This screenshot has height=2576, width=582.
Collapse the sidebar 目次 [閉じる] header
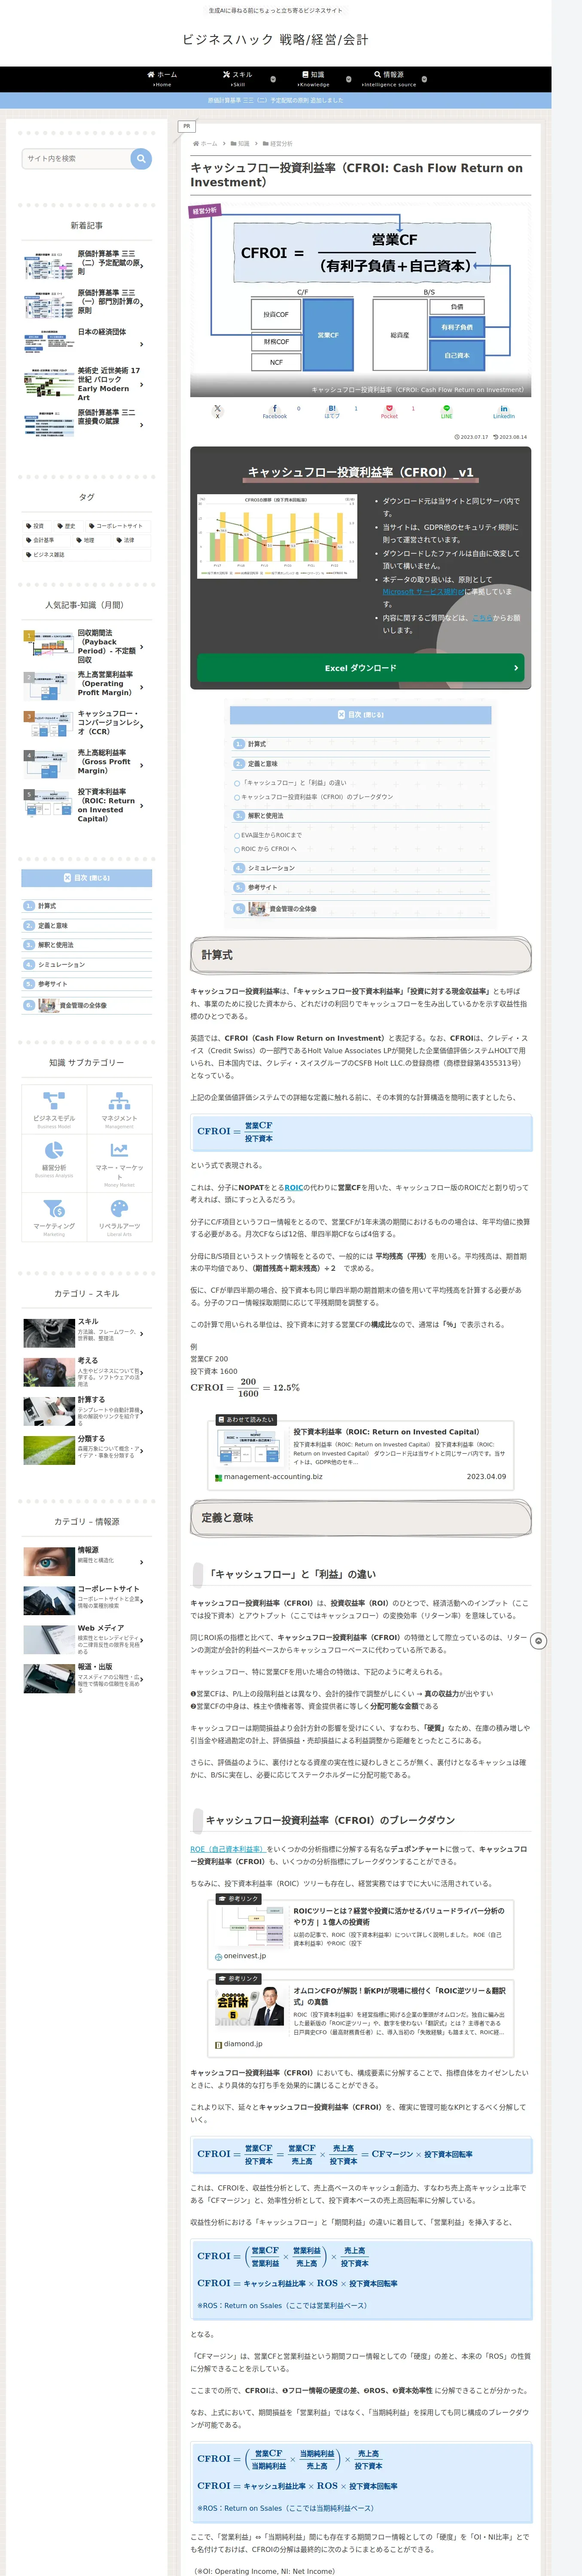pyautogui.click(x=87, y=877)
